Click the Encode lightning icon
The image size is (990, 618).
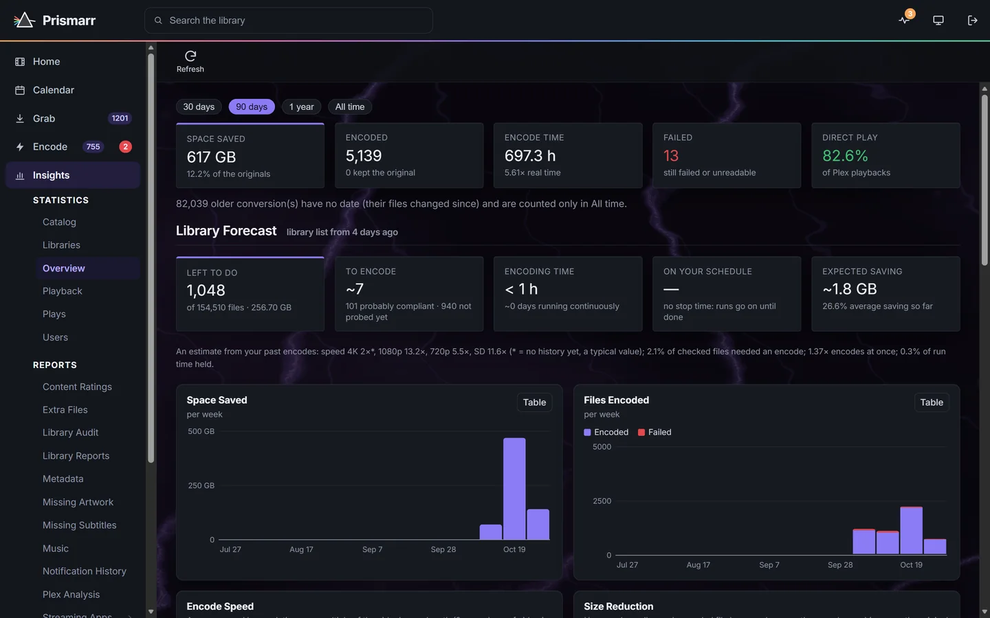point(20,147)
